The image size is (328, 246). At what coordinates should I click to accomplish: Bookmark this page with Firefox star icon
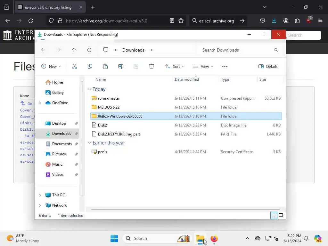(181, 21)
